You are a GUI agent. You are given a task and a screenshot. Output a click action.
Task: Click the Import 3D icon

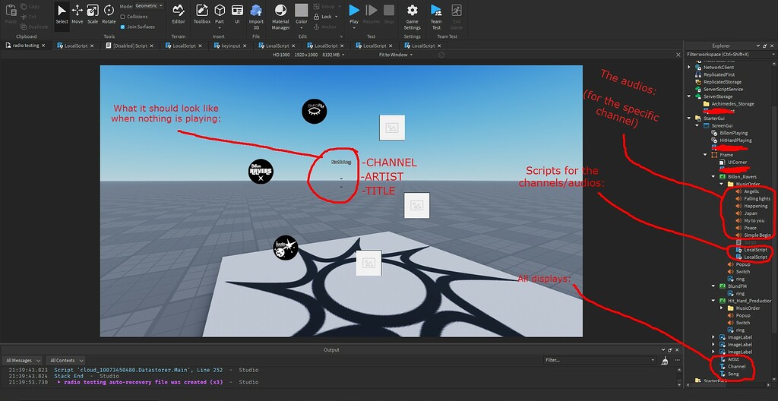[x=256, y=14]
